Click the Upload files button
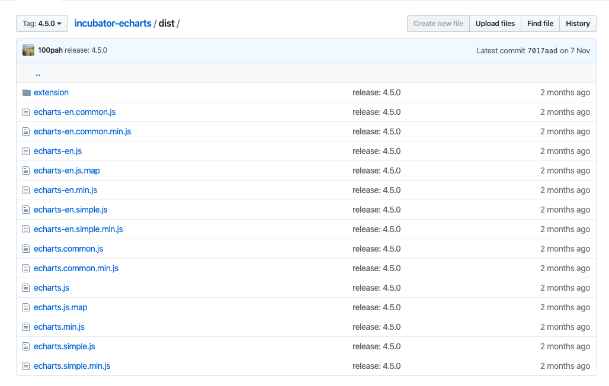Screen dimensions: 609x386 [495, 24]
